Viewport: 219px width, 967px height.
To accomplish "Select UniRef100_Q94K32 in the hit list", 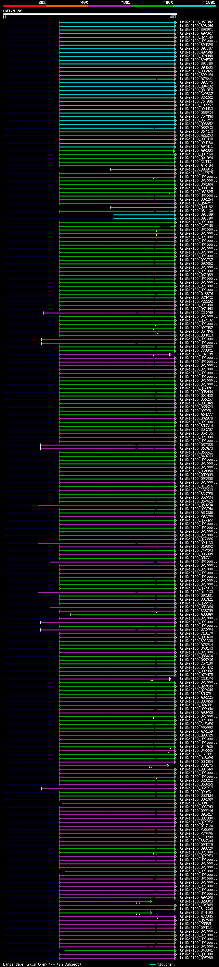I will point(196,86).
